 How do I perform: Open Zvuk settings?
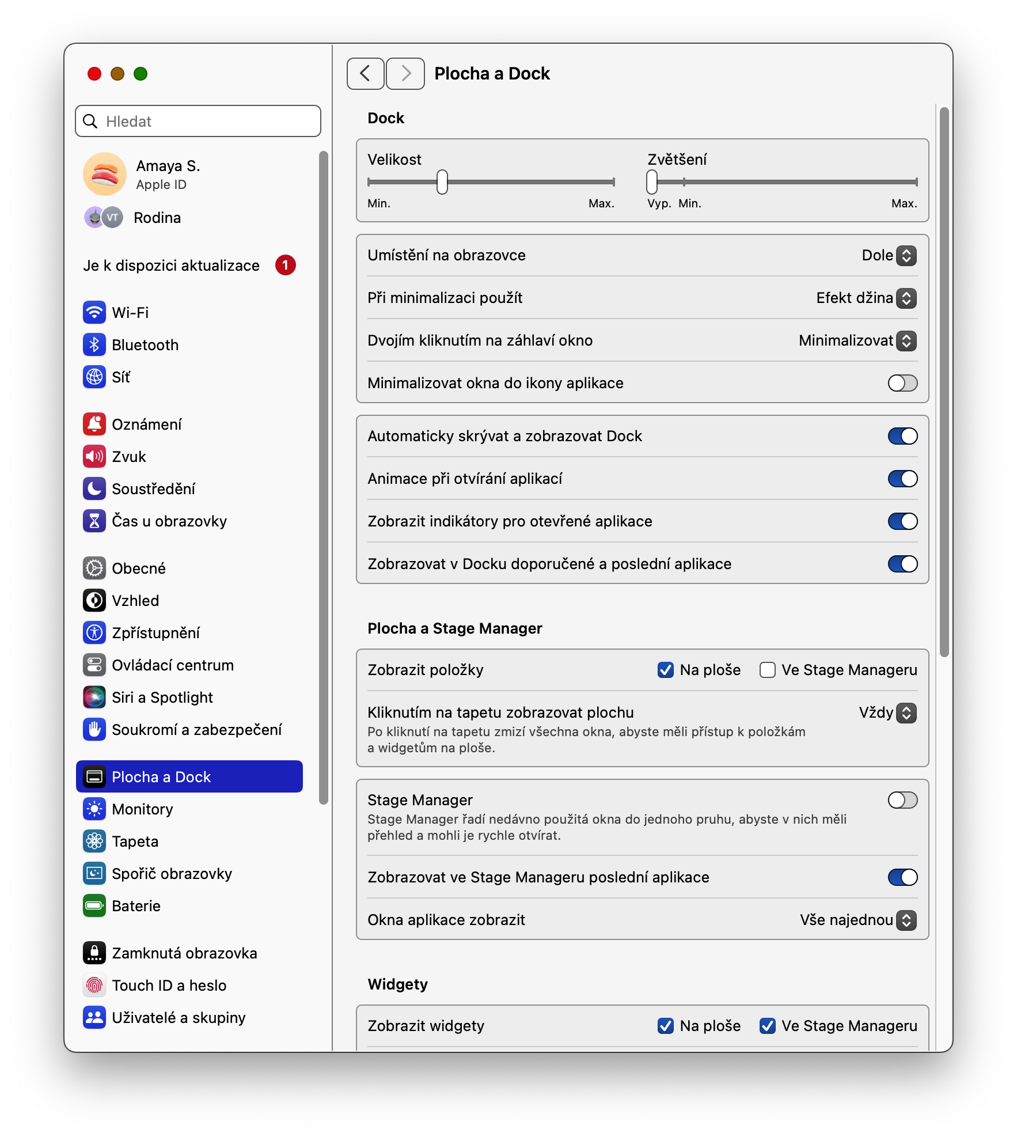click(x=189, y=457)
